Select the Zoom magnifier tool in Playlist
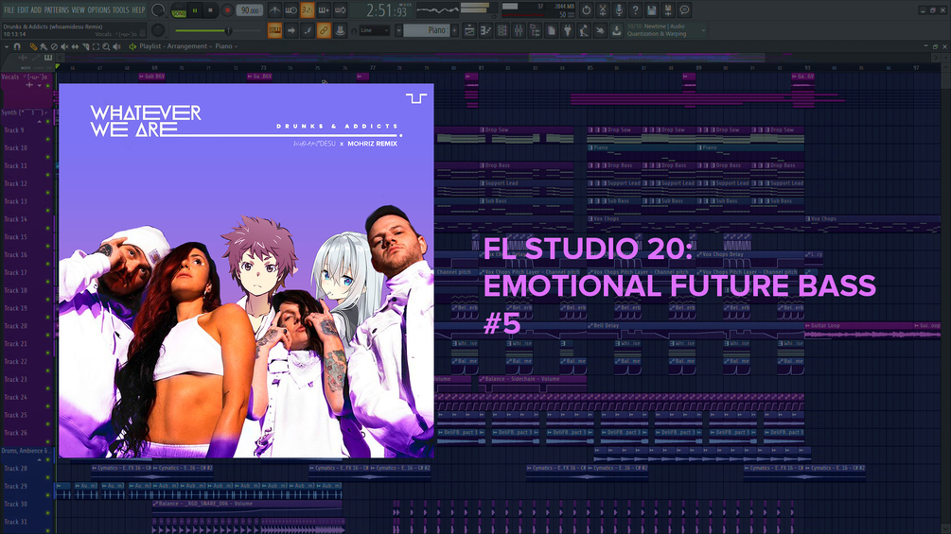The width and height of the screenshot is (951, 534). (x=106, y=46)
